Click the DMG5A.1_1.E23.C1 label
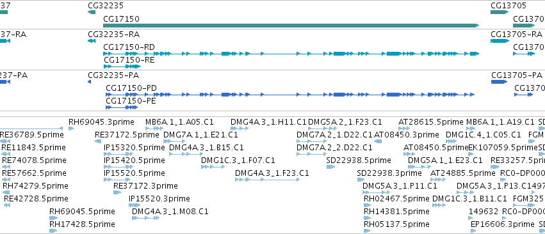Viewport: 545px width, 234px height. click(445, 160)
